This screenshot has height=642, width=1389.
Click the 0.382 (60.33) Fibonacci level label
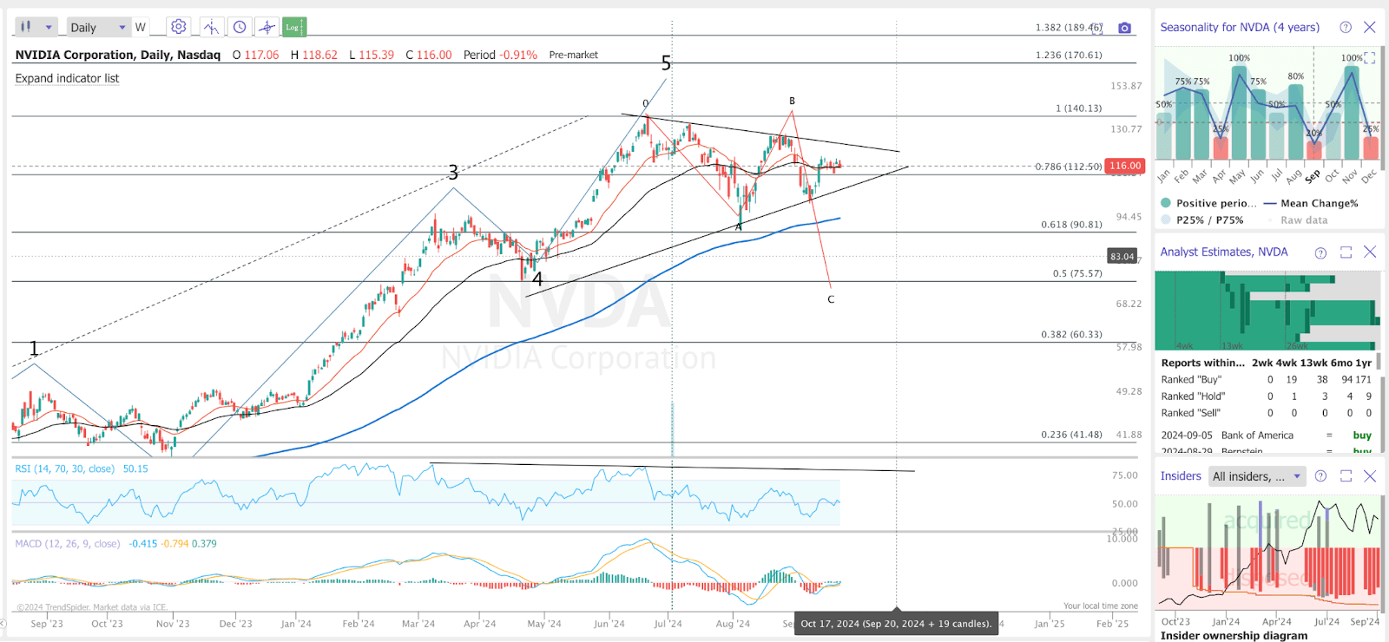[x=1072, y=334]
